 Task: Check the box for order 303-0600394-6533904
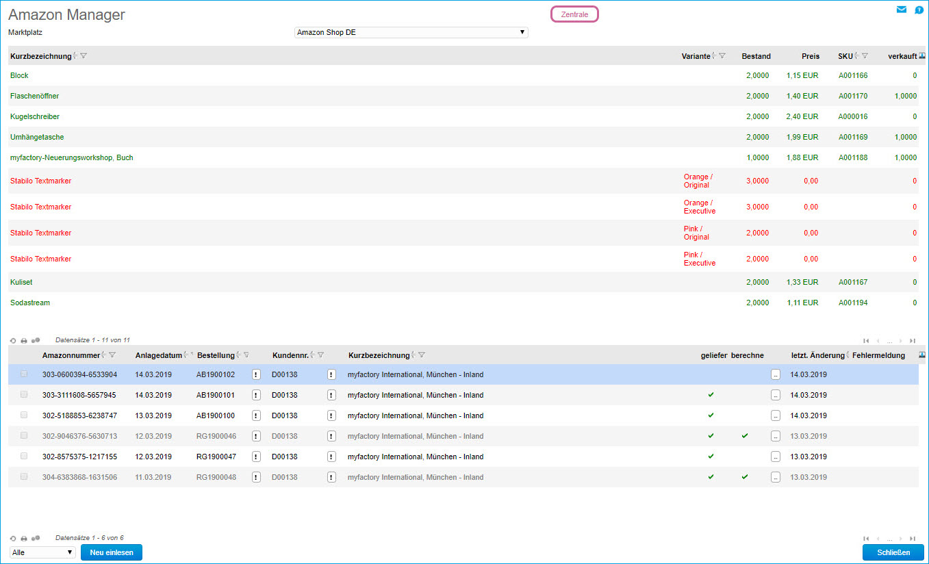click(25, 374)
